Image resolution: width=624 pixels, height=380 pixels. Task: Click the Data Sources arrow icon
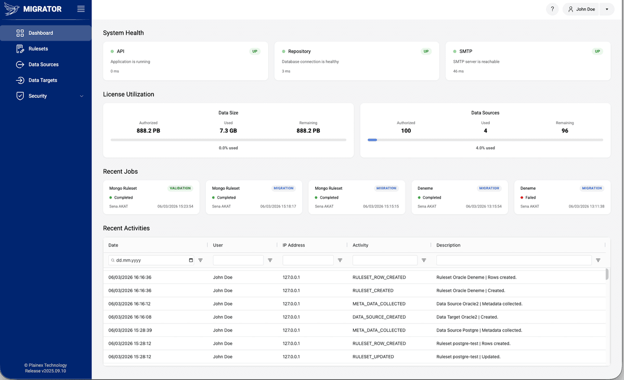[x=20, y=64]
